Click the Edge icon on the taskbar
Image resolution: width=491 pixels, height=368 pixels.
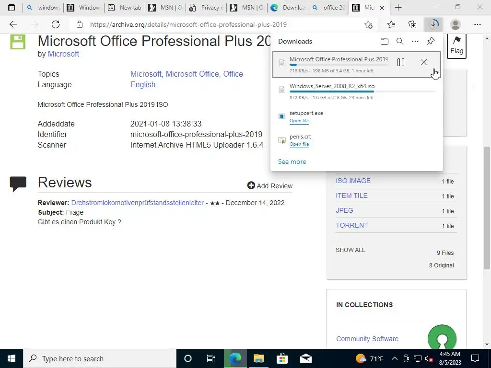click(235, 358)
